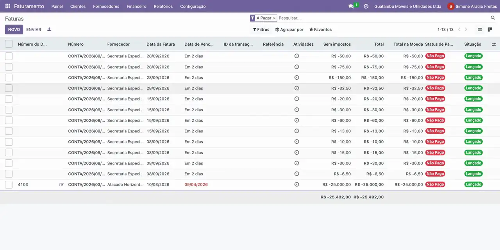Click the Faturamento app title

tap(29, 6)
